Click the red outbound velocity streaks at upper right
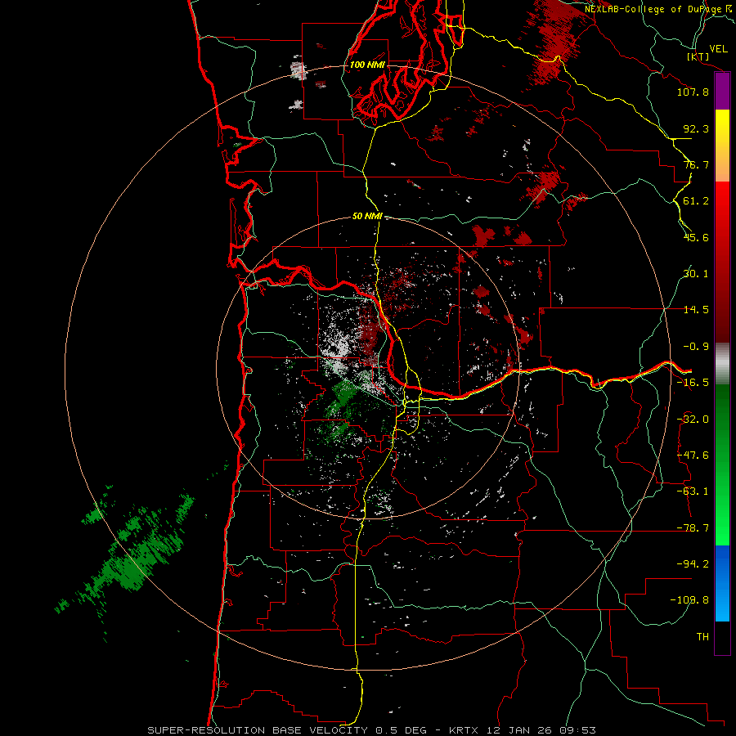This screenshot has width=736, height=736. 554,43
